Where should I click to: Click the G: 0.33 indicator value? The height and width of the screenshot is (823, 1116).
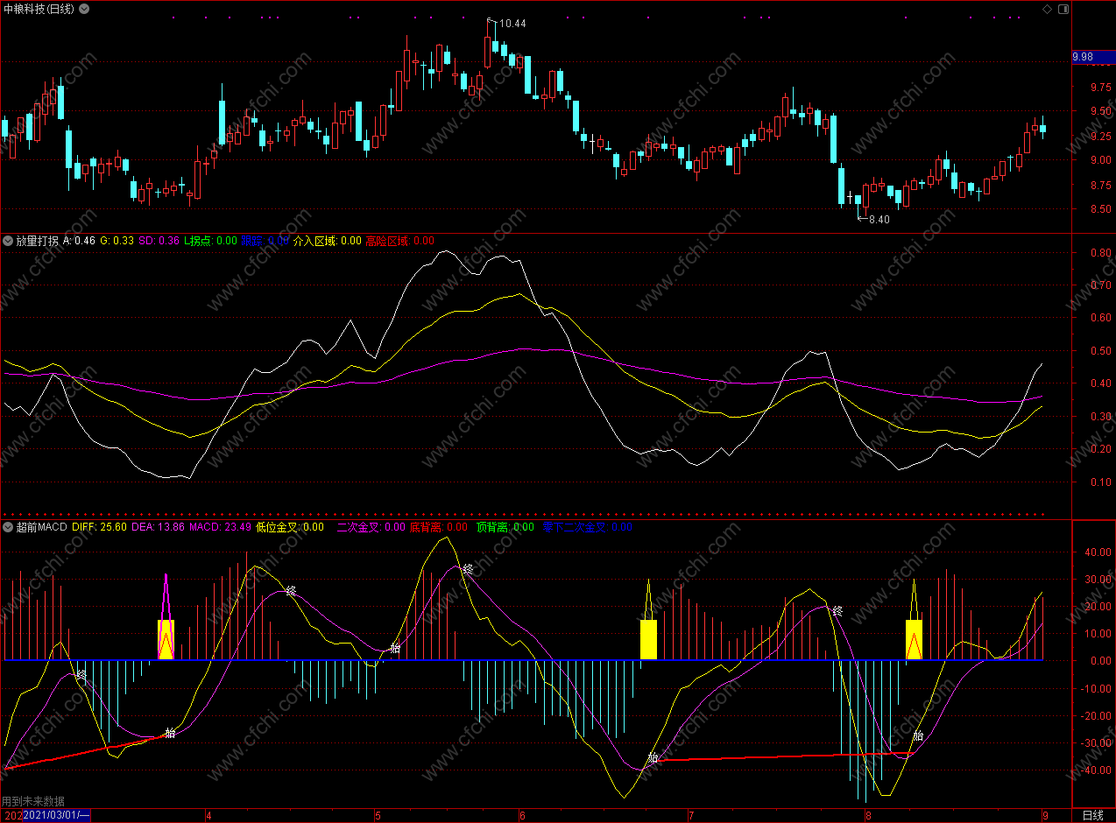point(117,241)
